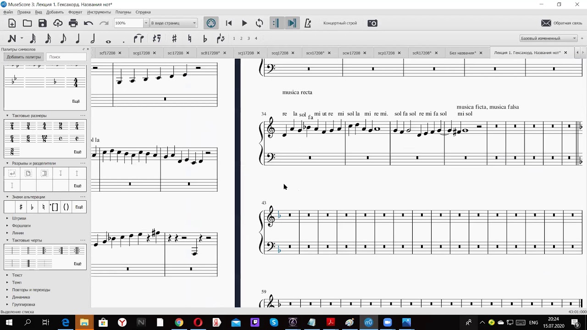587x330 pixels.
Task: Switch to the 'Без названия*' score tab
Action: click(x=462, y=53)
